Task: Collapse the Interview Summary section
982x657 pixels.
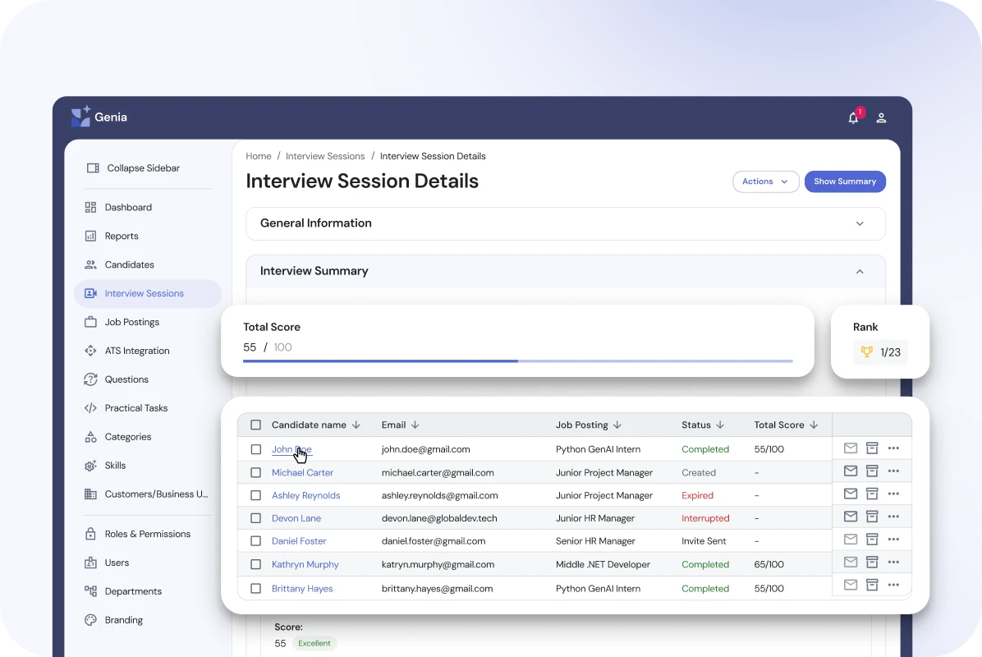Action: coord(860,271)
